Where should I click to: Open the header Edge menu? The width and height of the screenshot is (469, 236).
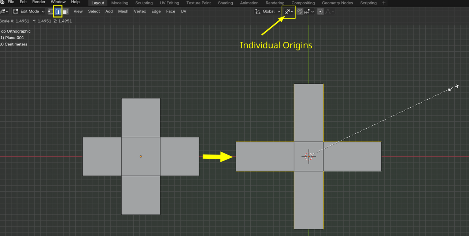(156, 11)
